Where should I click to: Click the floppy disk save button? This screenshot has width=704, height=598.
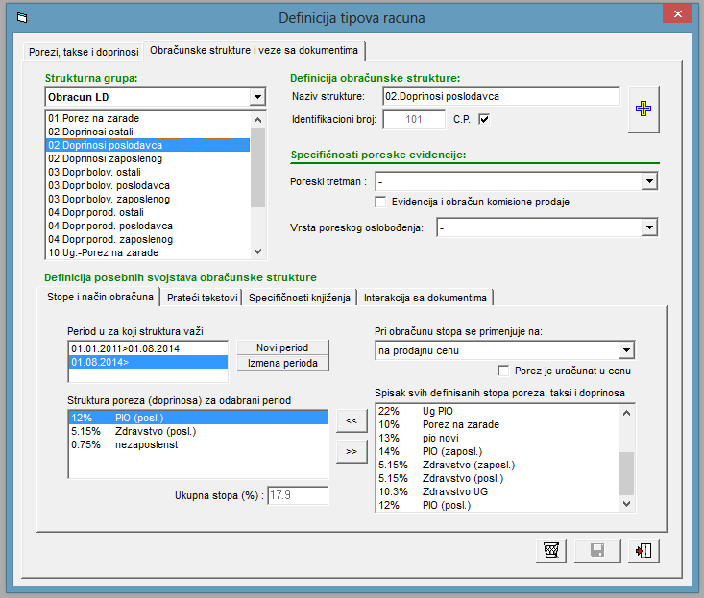[596, 550]
